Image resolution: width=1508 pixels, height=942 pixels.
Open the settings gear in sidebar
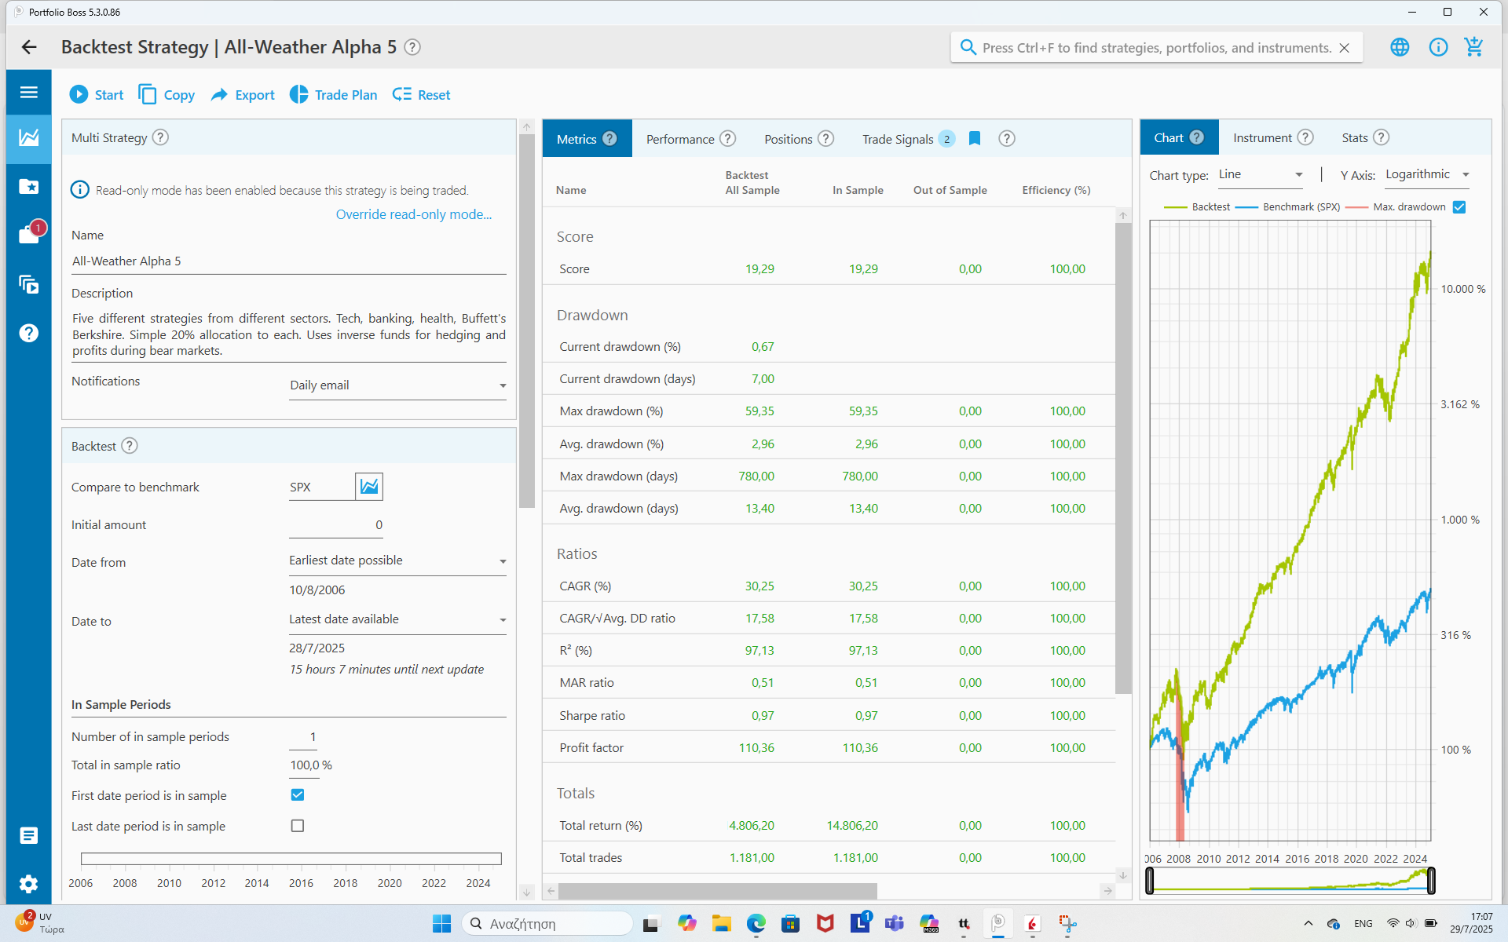point(29,884)
